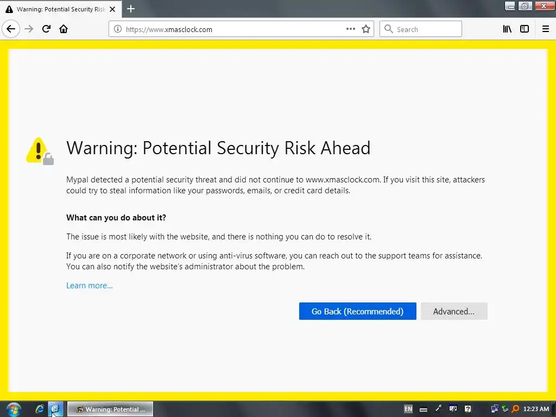Viewport: 556px width, 417px height.
Task: Open the Library icon
Action: coord(507,29)
